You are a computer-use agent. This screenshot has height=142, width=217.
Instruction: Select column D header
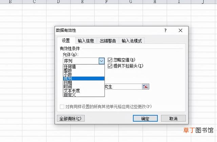58,2
